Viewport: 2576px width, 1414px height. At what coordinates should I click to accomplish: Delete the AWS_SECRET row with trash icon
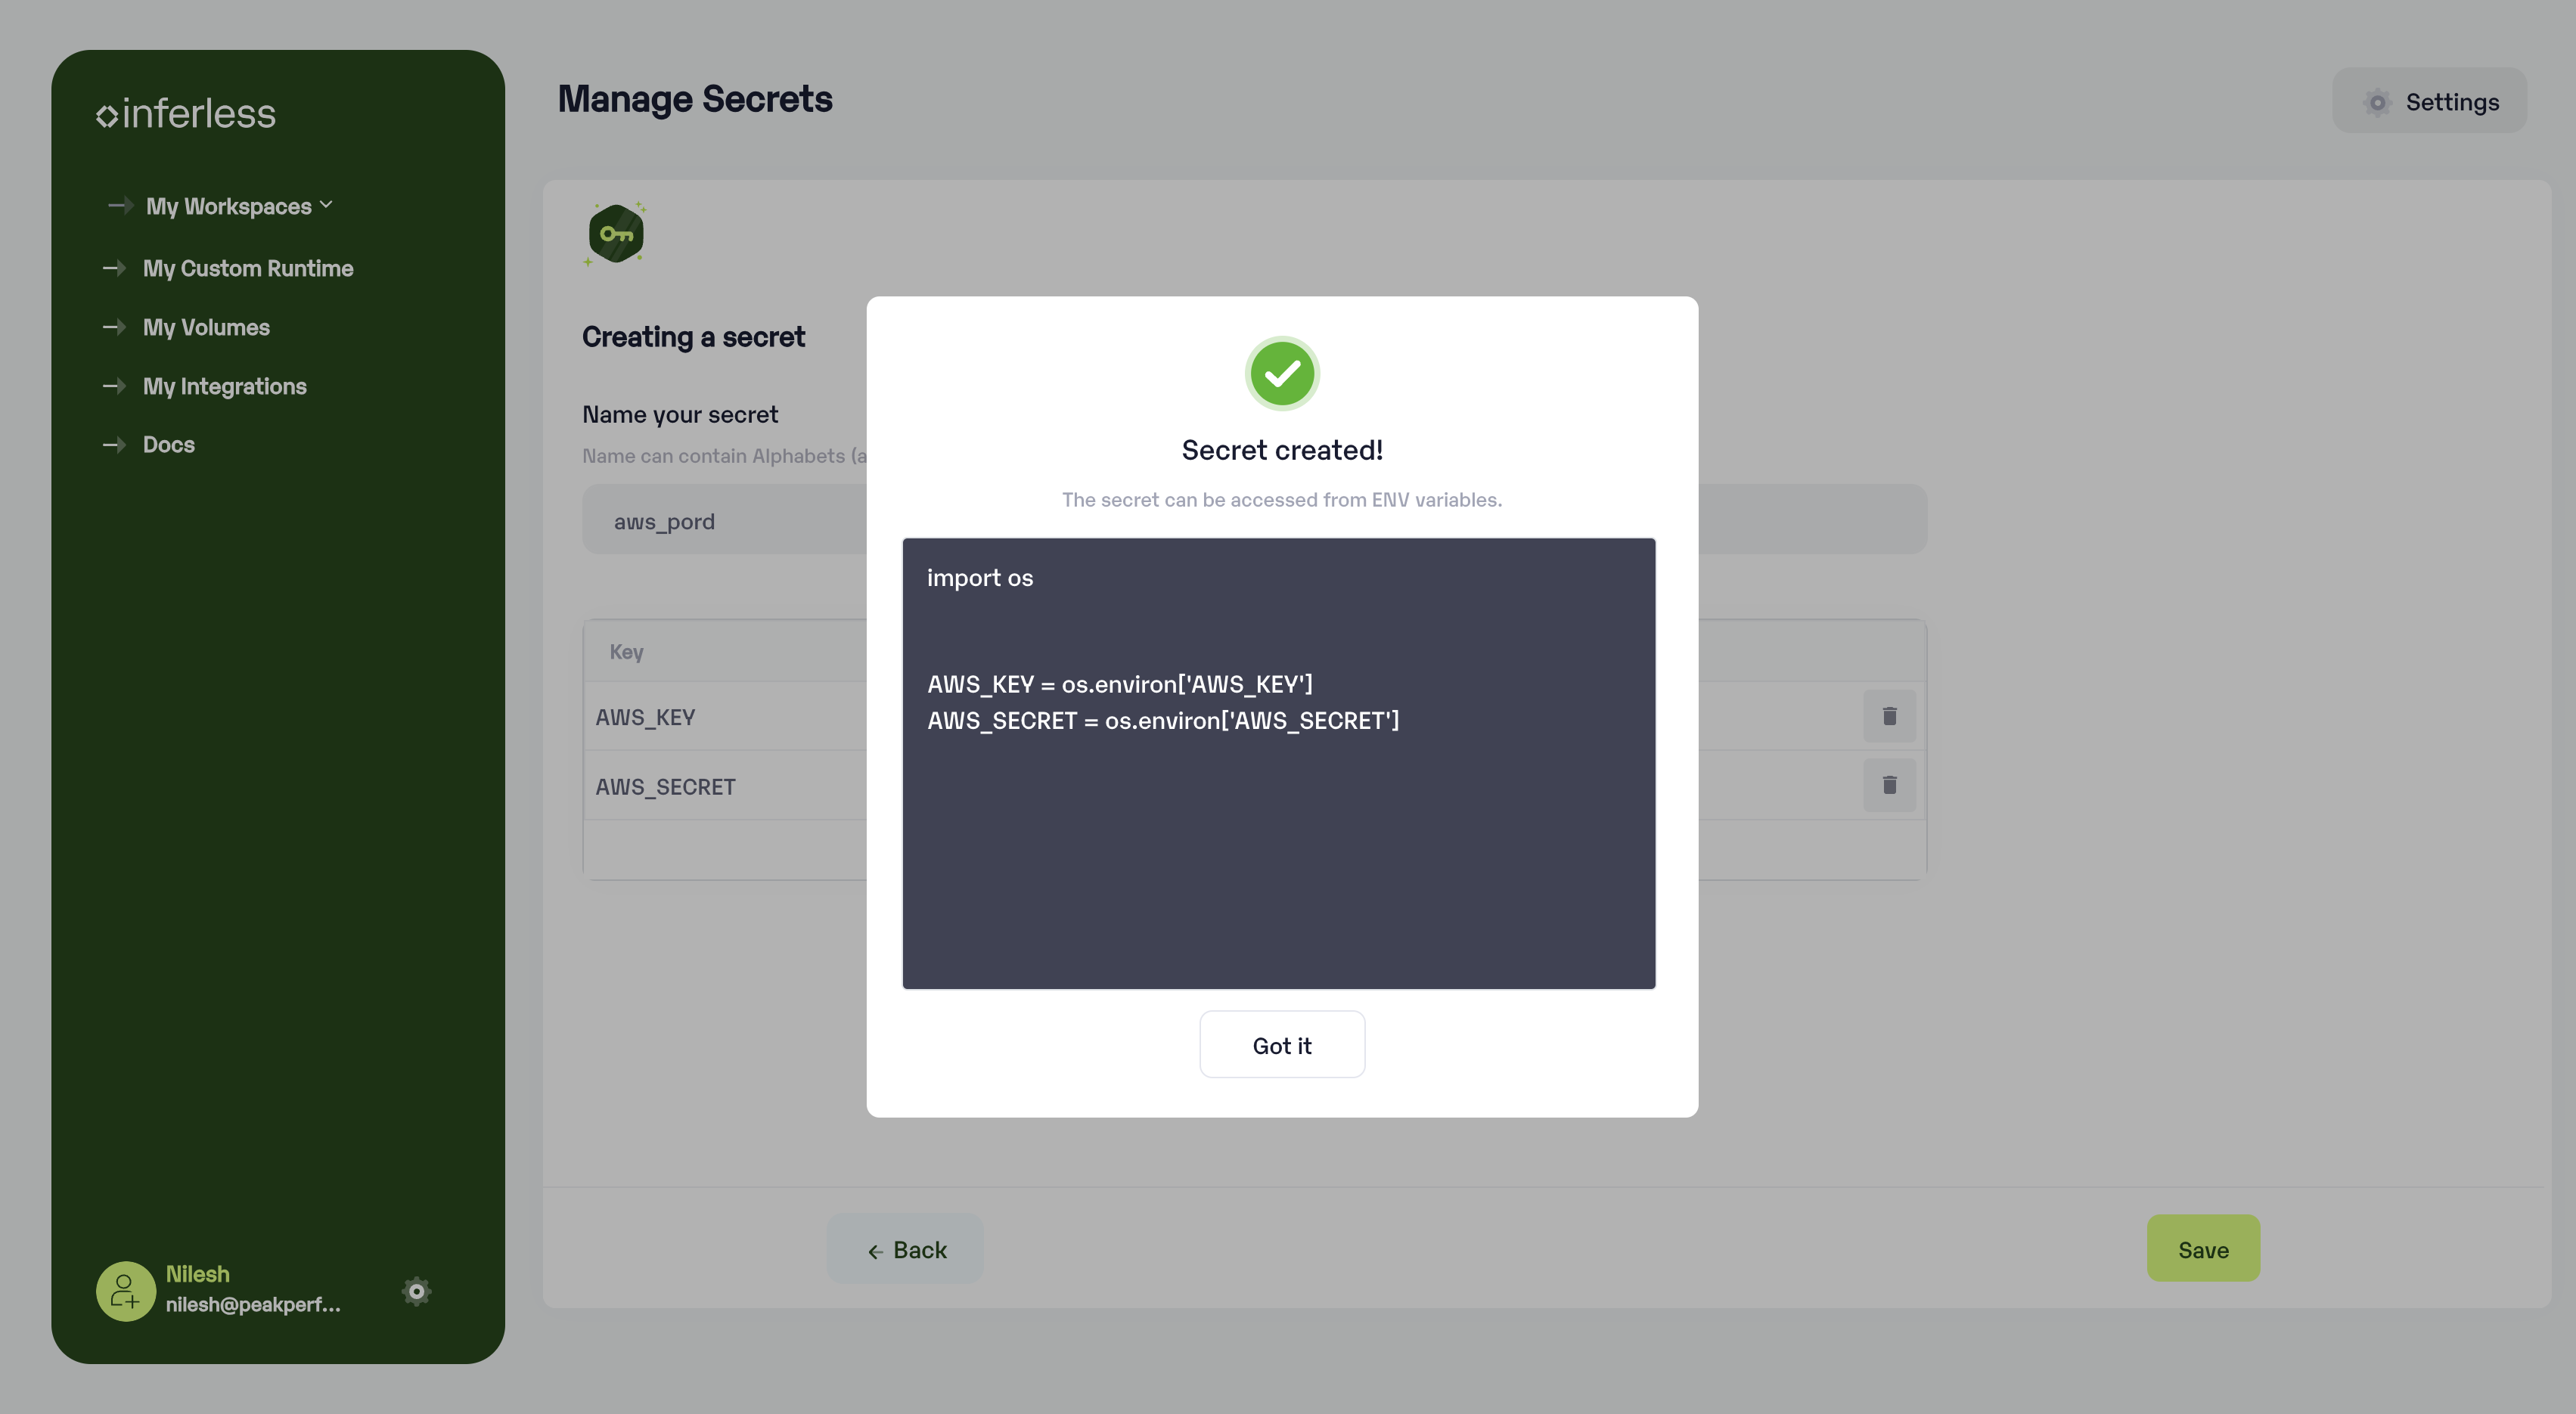(1889, 785)
